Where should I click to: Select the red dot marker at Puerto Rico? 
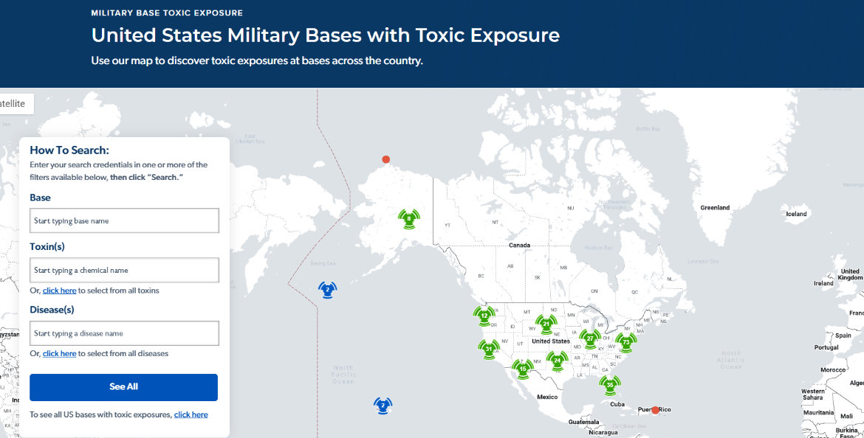pyautogui.click(x=655, y=410)
